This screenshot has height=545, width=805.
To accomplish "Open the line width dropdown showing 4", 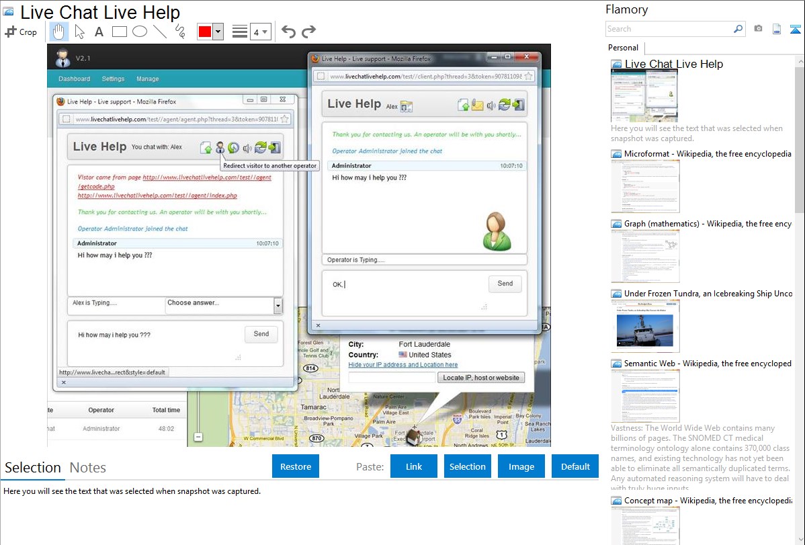I will click(261, 32).
